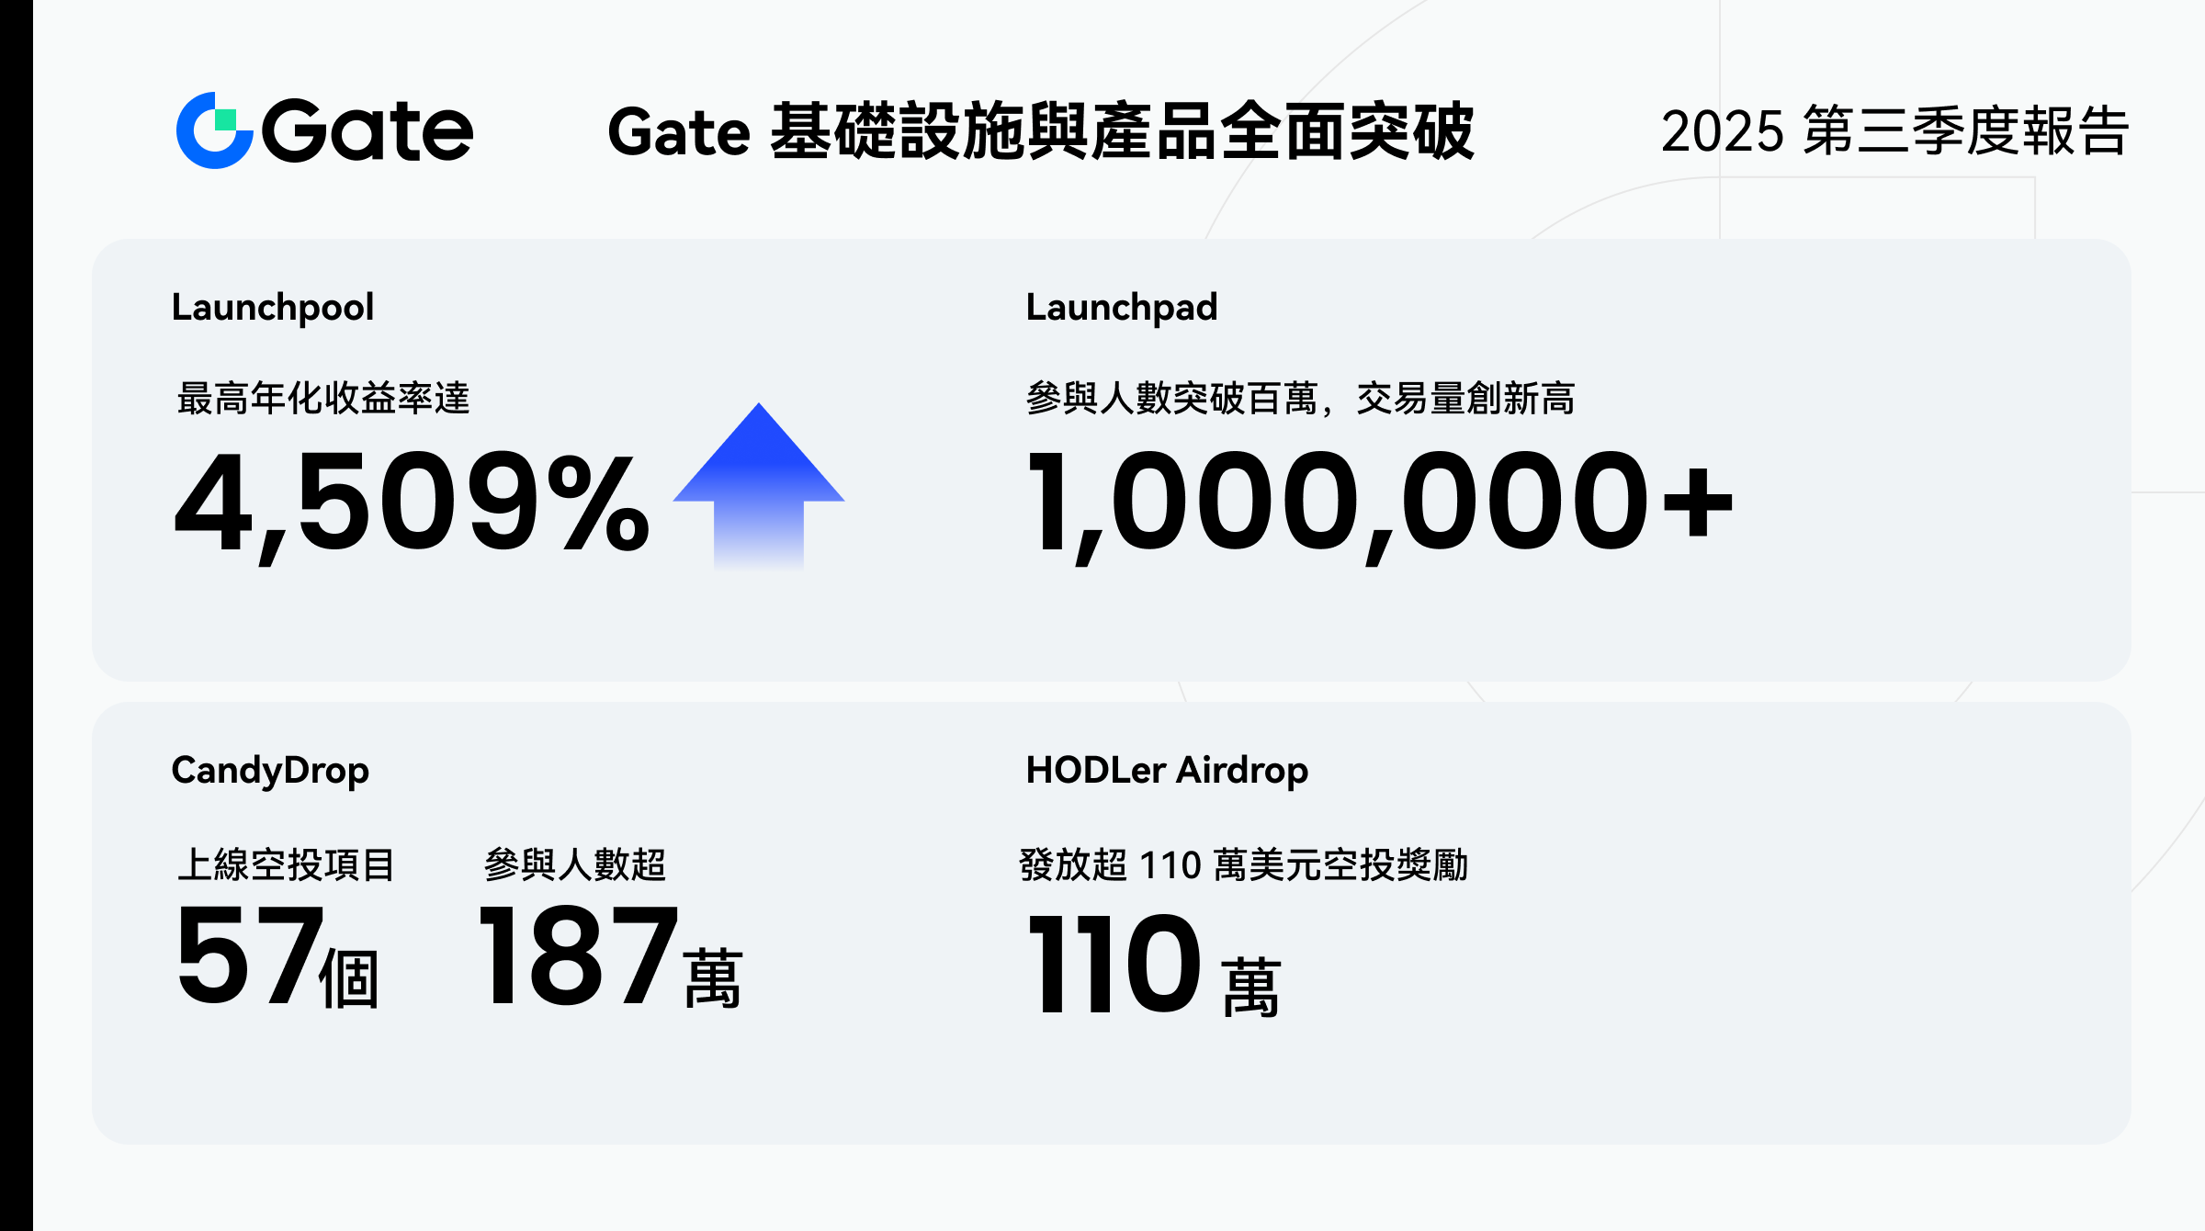Viewport: 2205px width, 1231px height.
Task: Click the large 110 萬 reward figure
Action: coord(1153,966)
